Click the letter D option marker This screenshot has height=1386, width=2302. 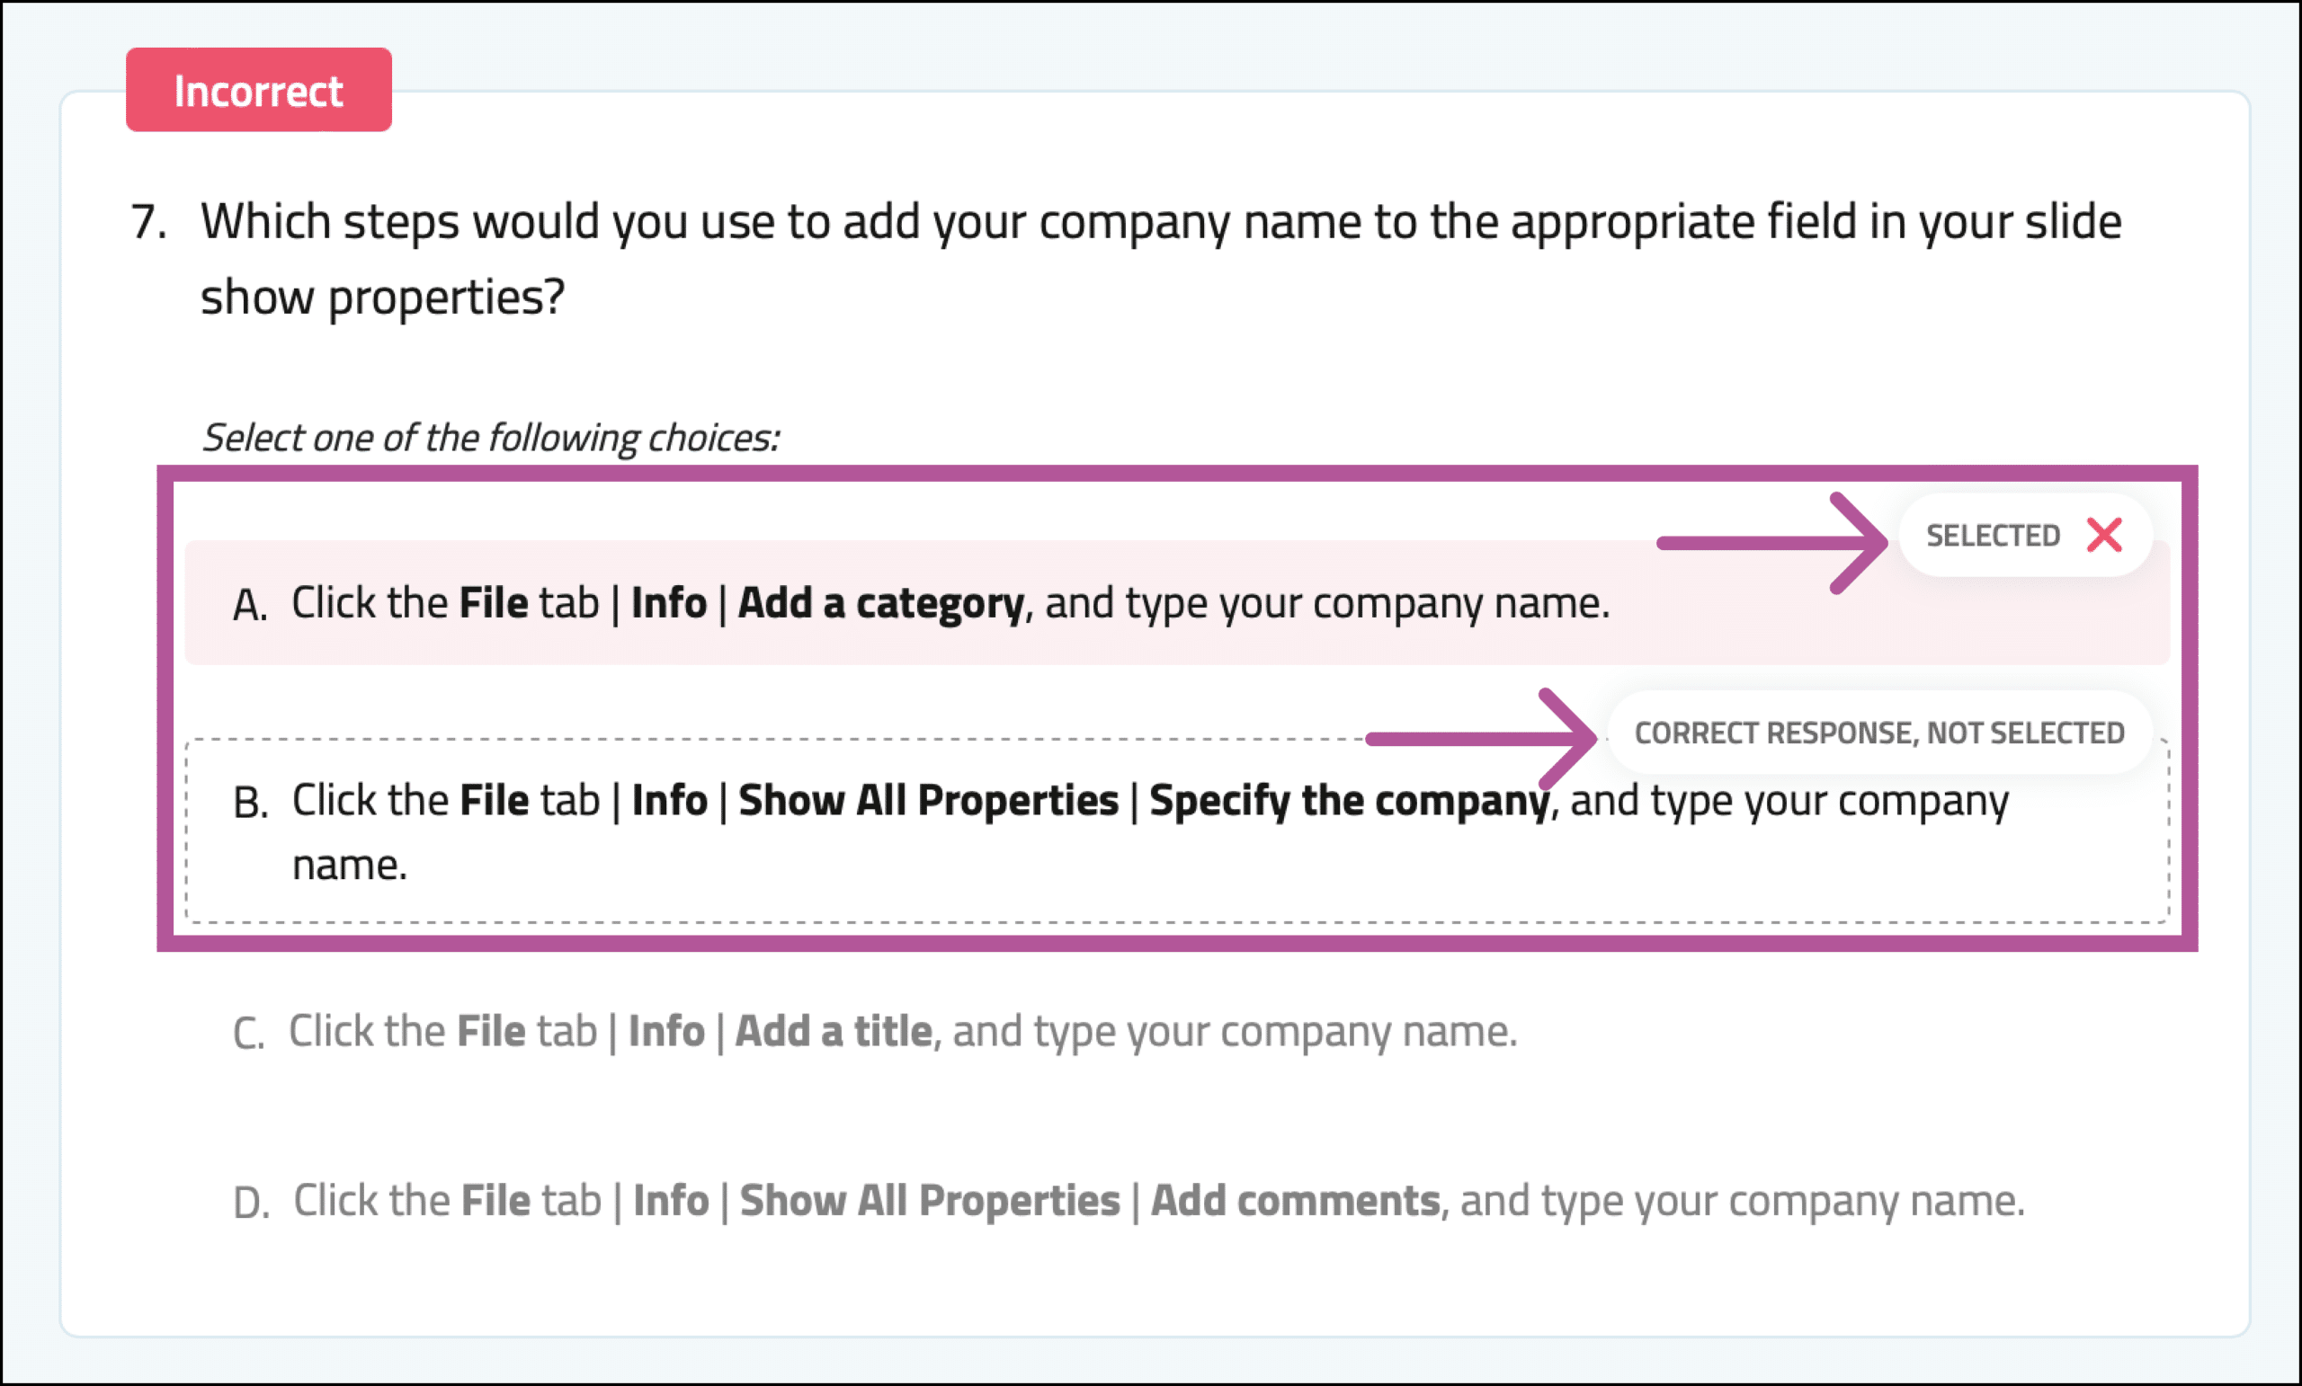pos(251,1203)
